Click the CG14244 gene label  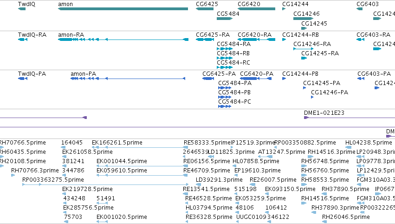point(295,4)
